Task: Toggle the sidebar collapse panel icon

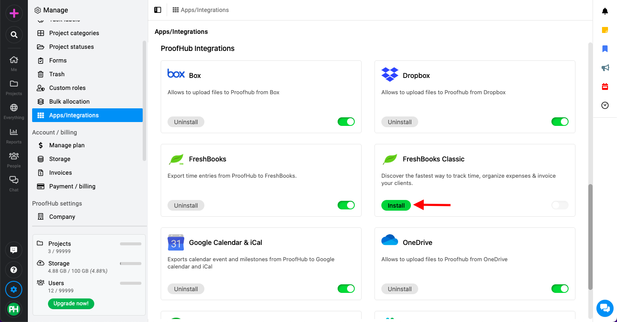Action: pos(158,10)
